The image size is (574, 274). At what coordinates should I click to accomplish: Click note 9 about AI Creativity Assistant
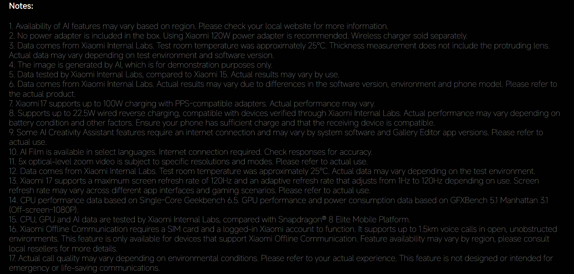click(x=276, y=132)
